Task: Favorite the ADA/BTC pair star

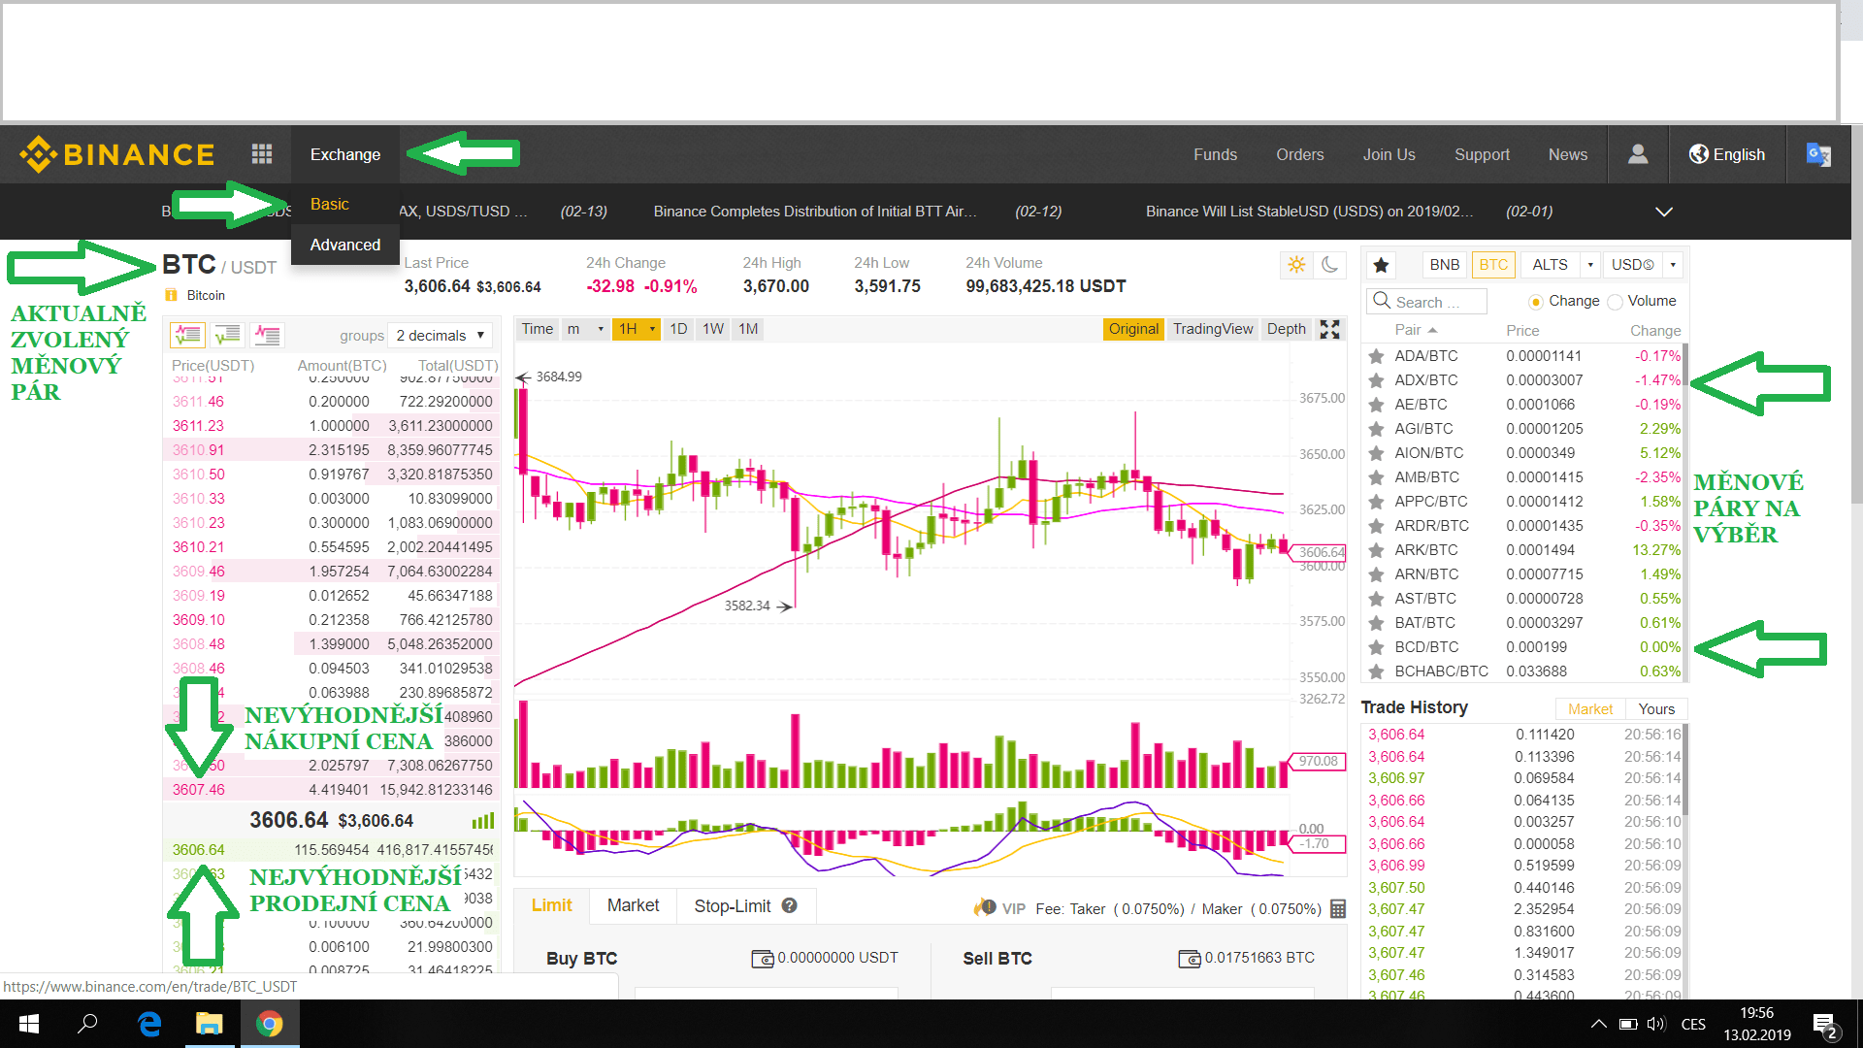Action: [x=1376, y=356]
